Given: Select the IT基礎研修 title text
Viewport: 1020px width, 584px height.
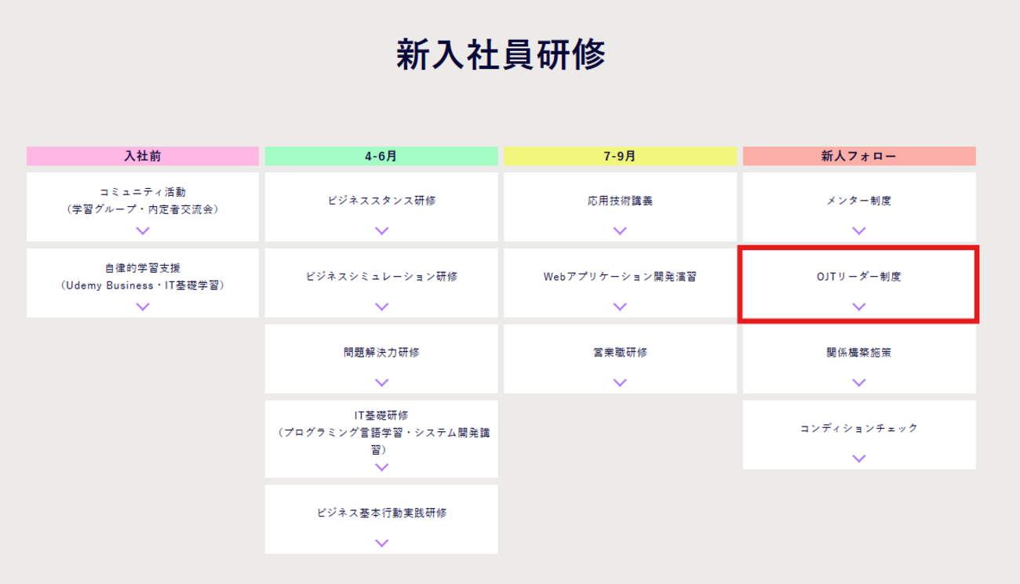Looking at the screenshot, I should [381, 432].
